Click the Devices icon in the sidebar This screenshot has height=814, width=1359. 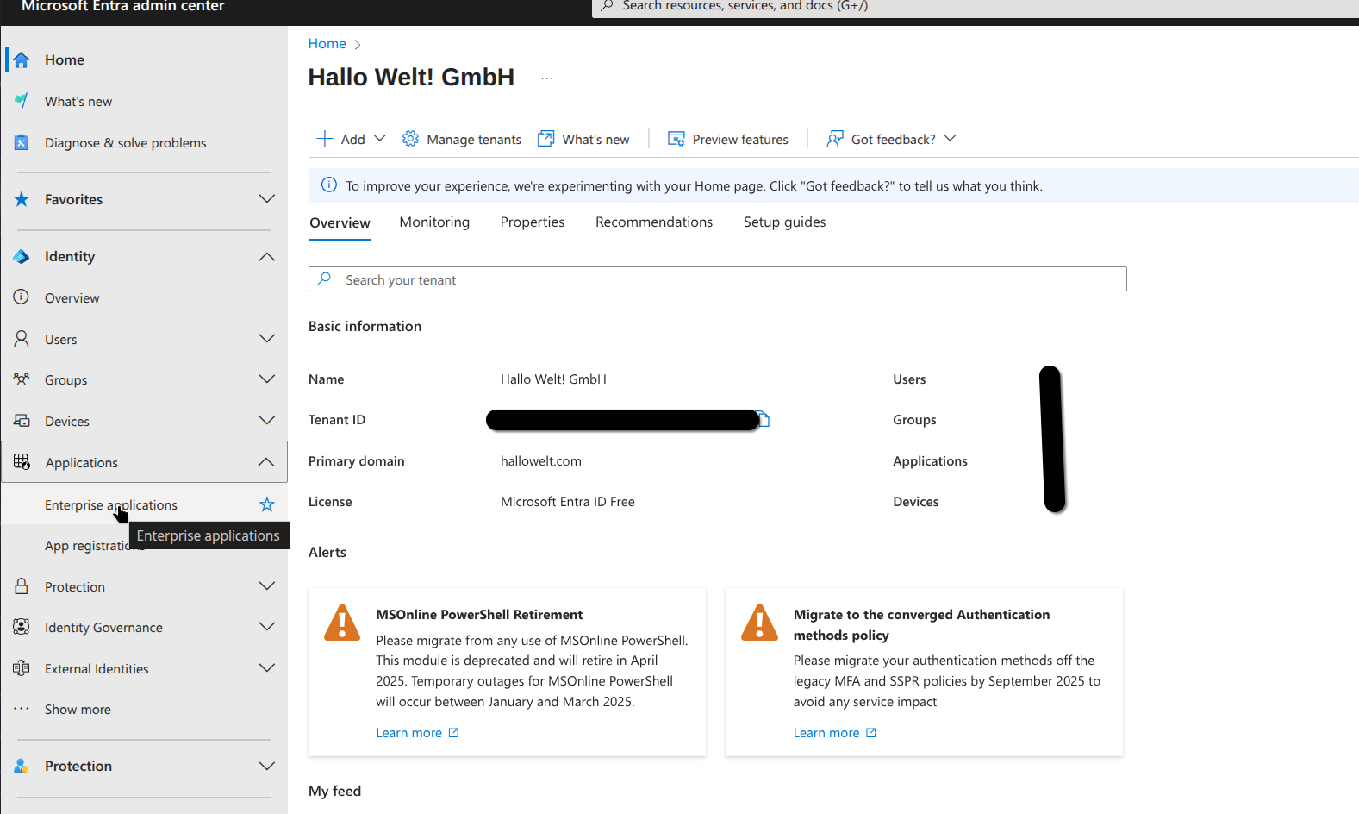22,421
